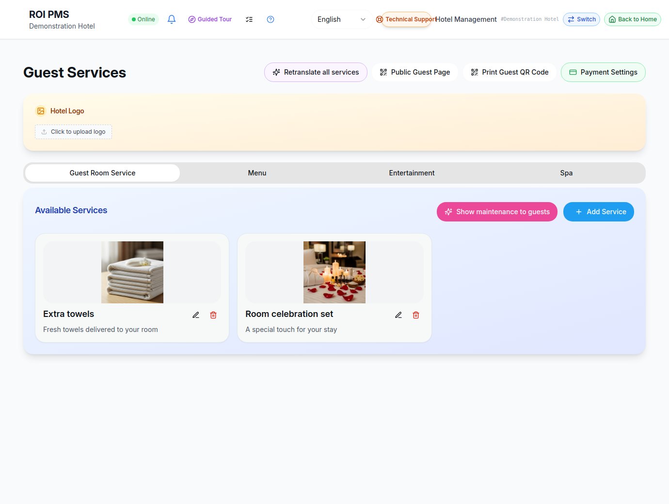
Task: Edit the Room celebration set service
Action: tap(398, 315)
